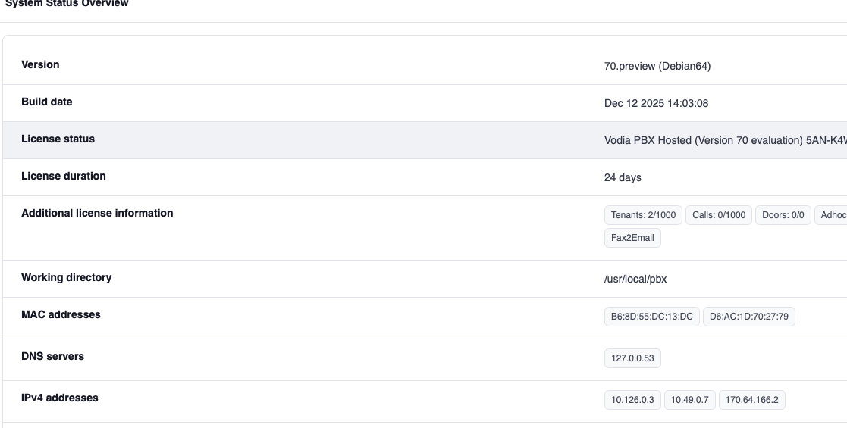Click the /usr/local/pbx working directory path
Viewport: 847px width, 428px height.
(635, 279)
